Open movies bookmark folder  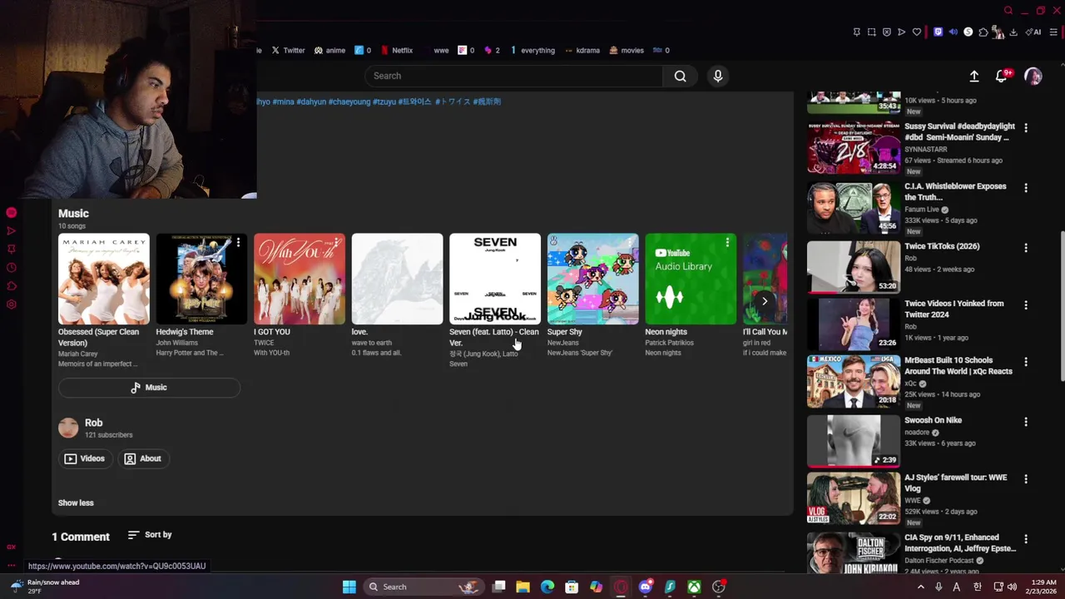click(x=627, y=50)
